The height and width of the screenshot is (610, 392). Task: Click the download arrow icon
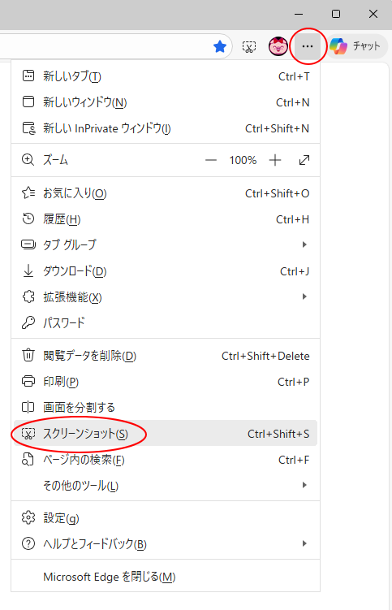pos(28,271)
